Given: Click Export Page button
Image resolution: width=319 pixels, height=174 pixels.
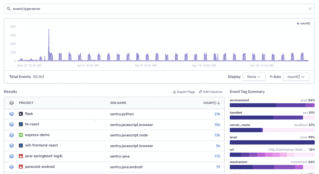Looking at the screenshot, I should pos(184,92).
